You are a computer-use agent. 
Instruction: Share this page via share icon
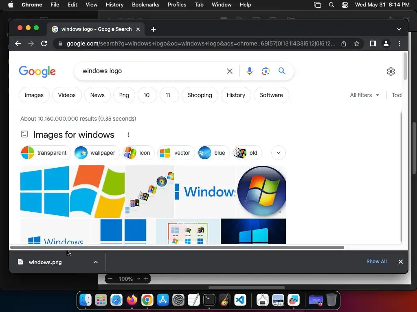(x=344, y=43)
